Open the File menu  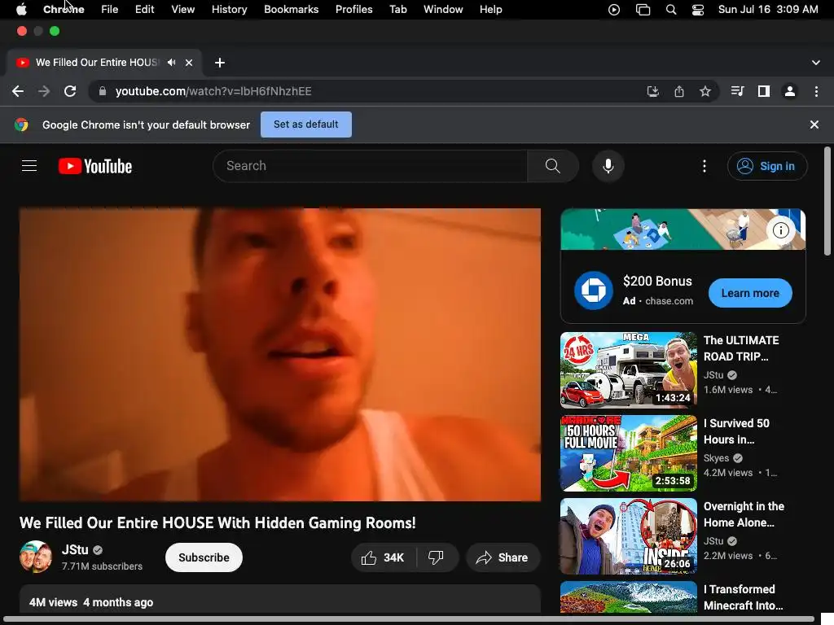pos(110,9)
